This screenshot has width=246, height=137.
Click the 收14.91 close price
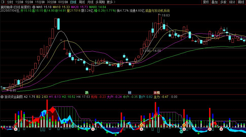click(61, 11)
